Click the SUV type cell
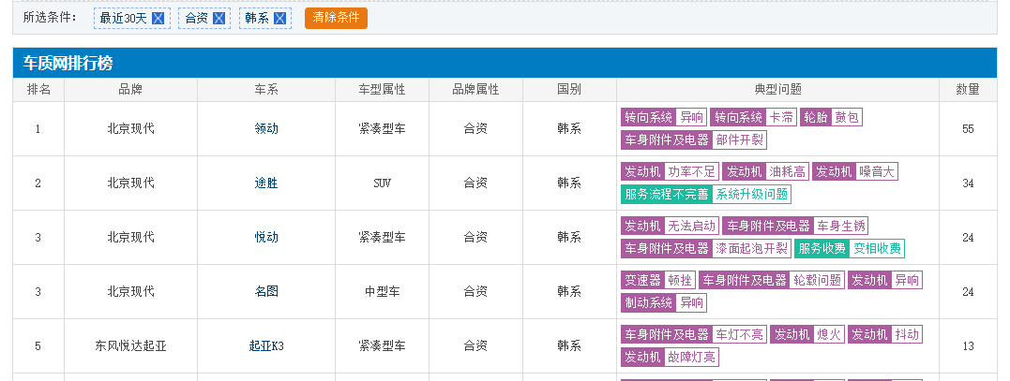1010x381 pixels. [382, 183]
